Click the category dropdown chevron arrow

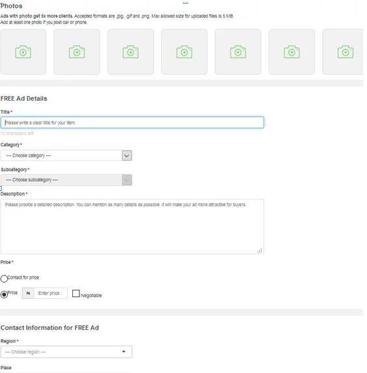[127, 155]
